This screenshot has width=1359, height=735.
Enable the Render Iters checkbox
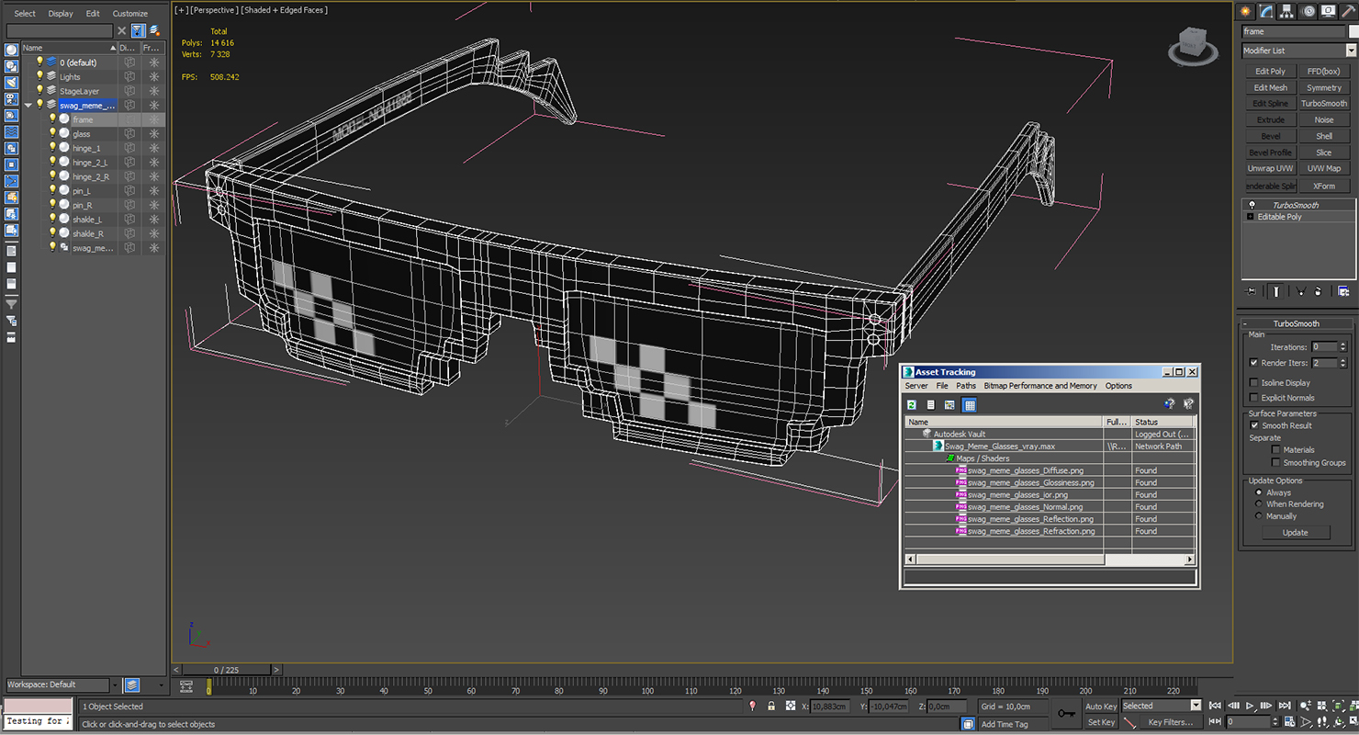coord(1254,363)
